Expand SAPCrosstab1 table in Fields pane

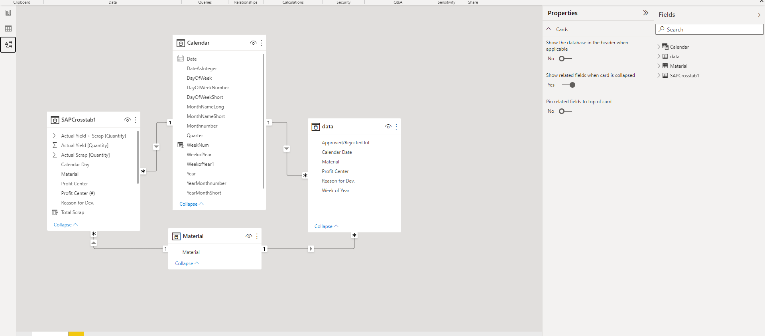tap(659, 75)
